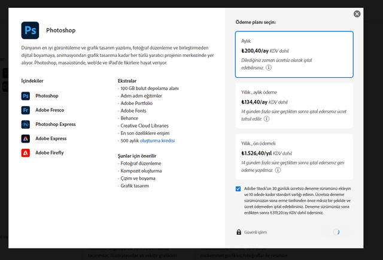Open info icon in Yıllık, aylık ödeme plan

pyautogui.click(x=266, y=119)
